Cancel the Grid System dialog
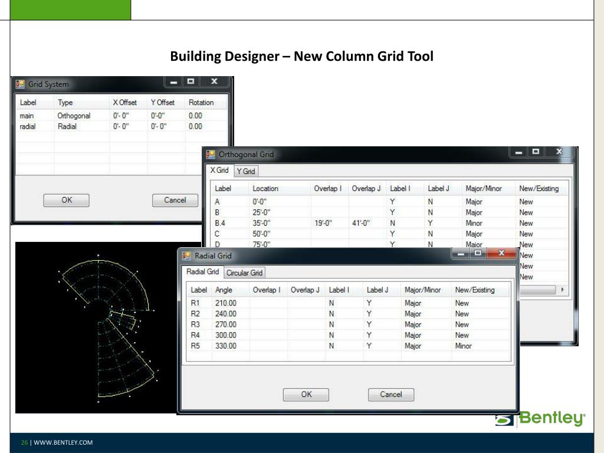Screen dimensions: 604x453 pos(175,201)
